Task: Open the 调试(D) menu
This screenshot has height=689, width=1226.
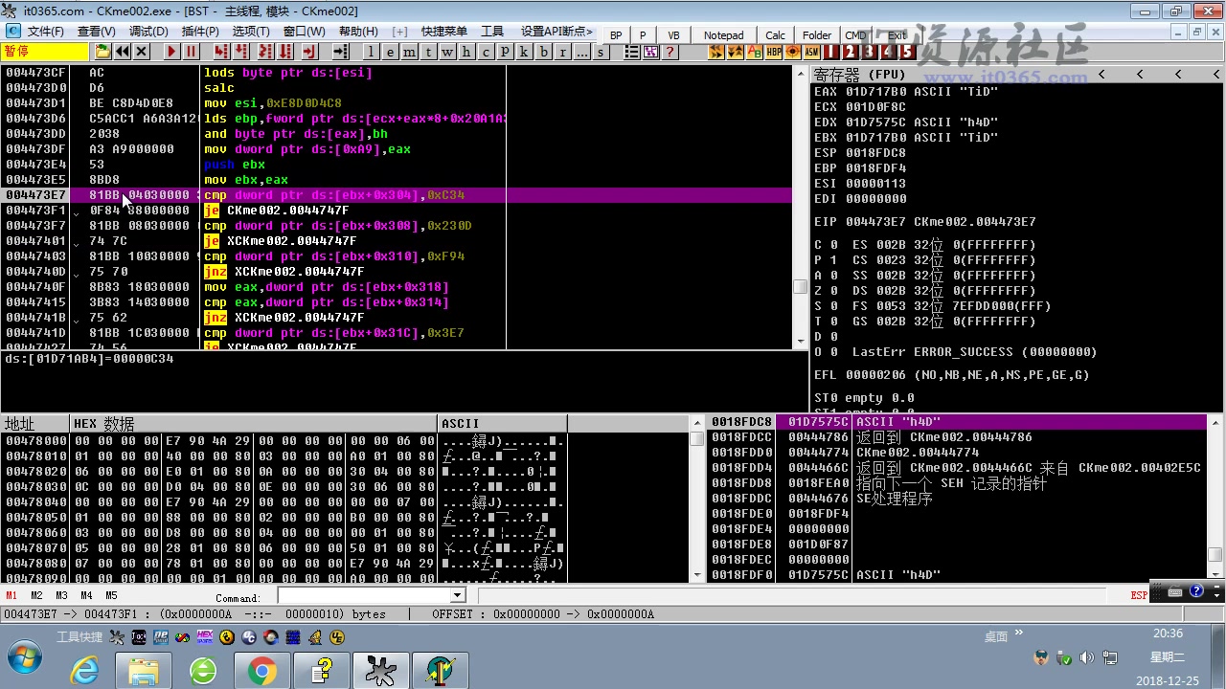Action: click(x=148, y=32)
